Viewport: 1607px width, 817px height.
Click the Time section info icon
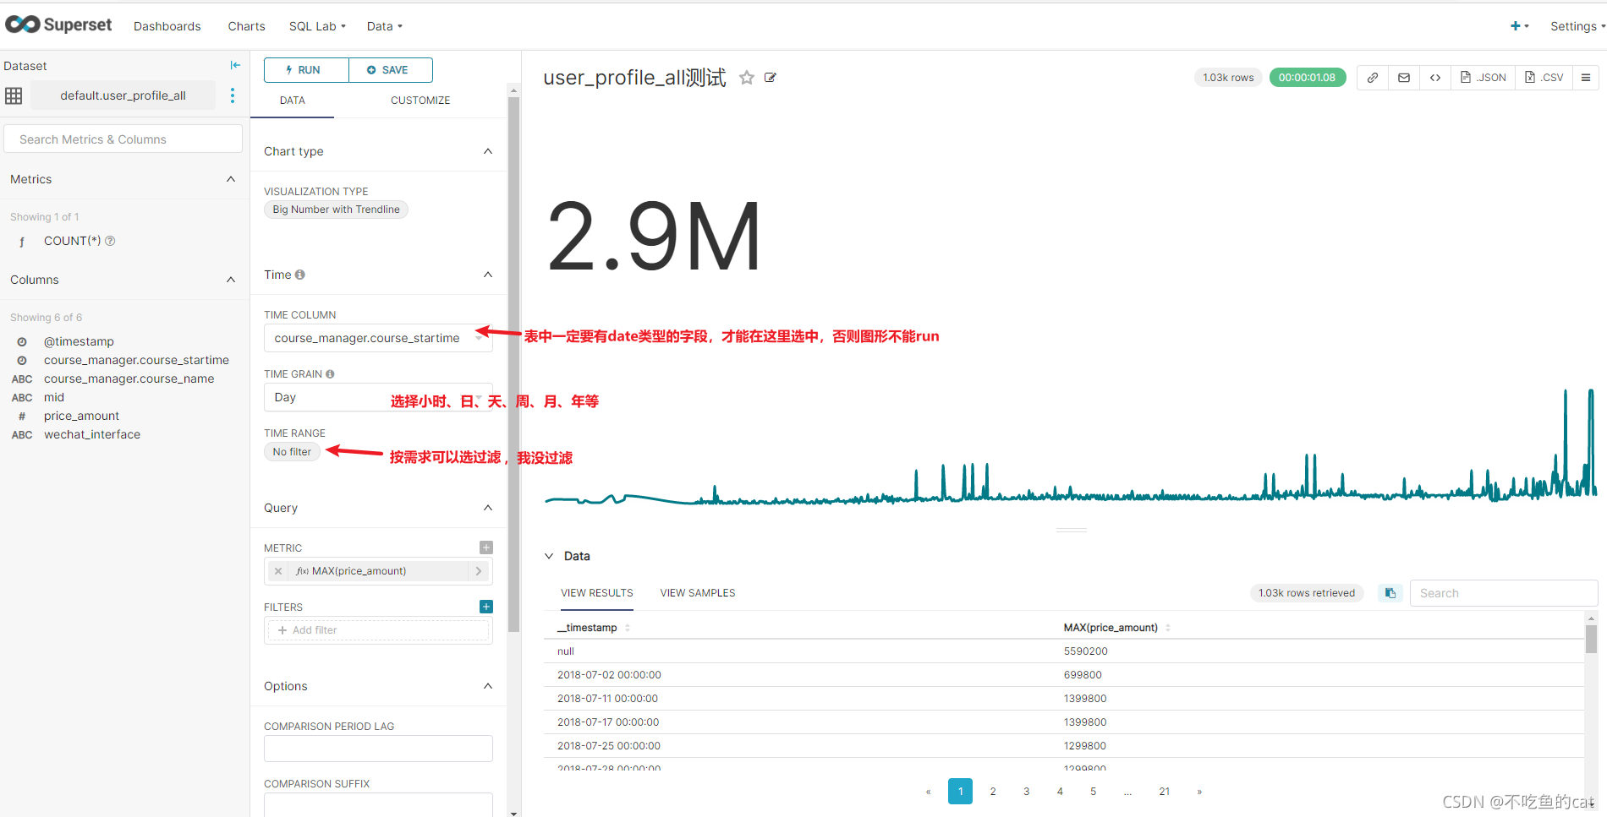pos(300,275)
